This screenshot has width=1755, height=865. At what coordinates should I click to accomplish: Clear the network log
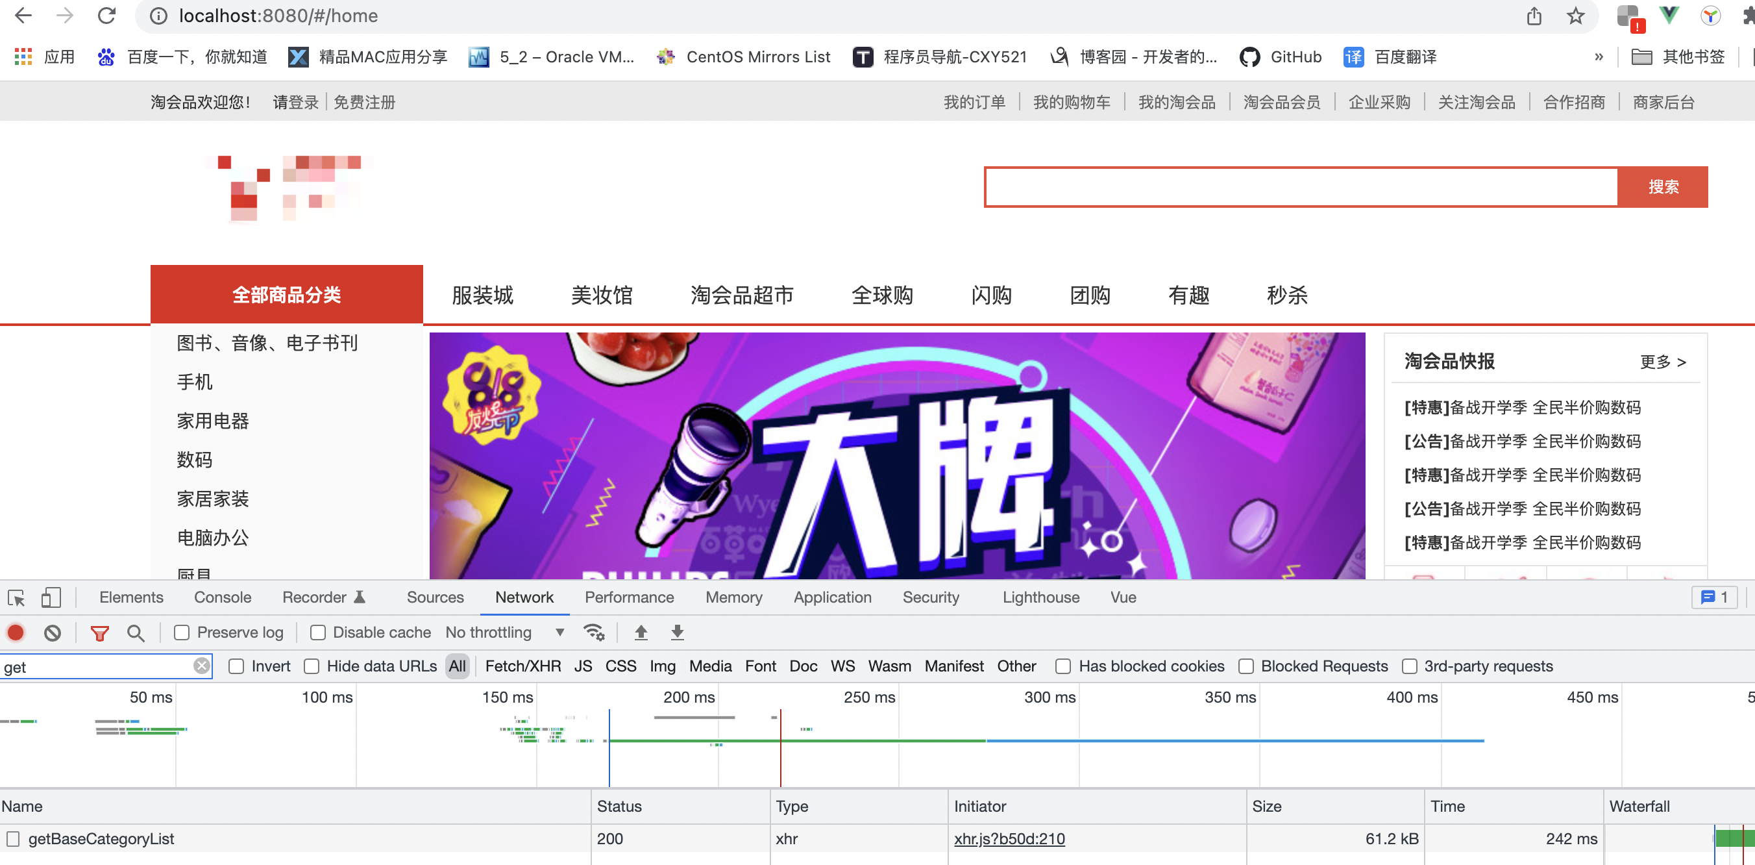click(53, 633)
